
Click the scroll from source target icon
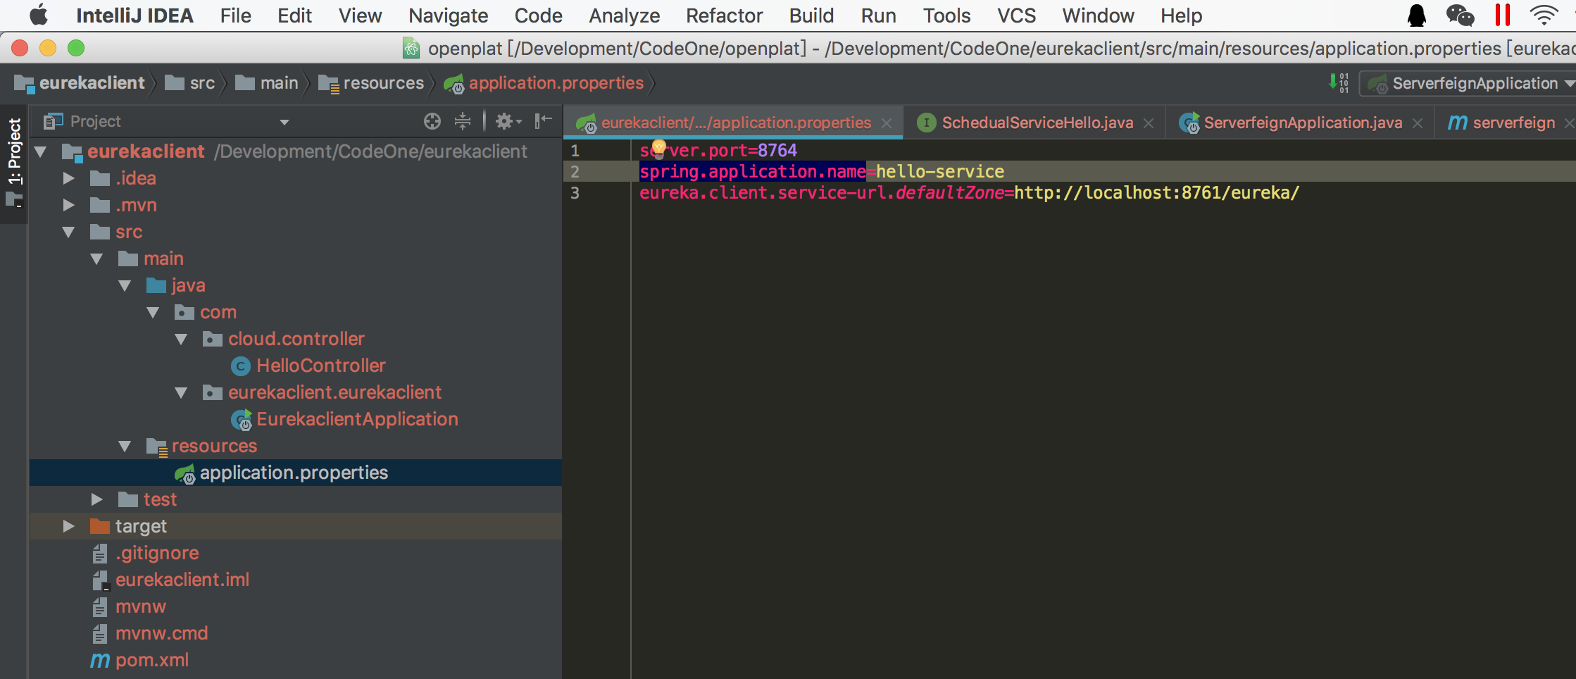432,122
